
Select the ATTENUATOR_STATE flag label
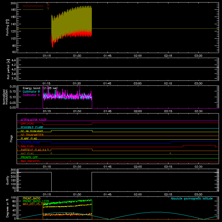click(x=34, y=120)
